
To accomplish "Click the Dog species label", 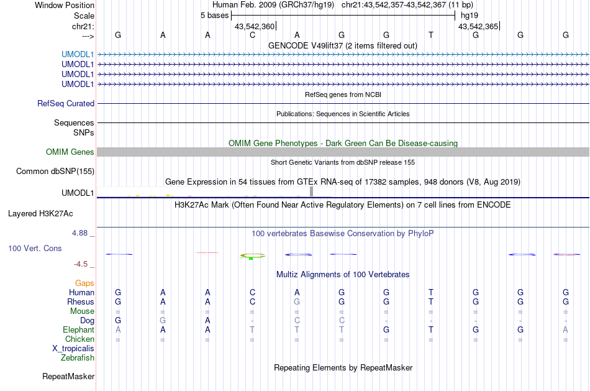I will pos(87,321).
